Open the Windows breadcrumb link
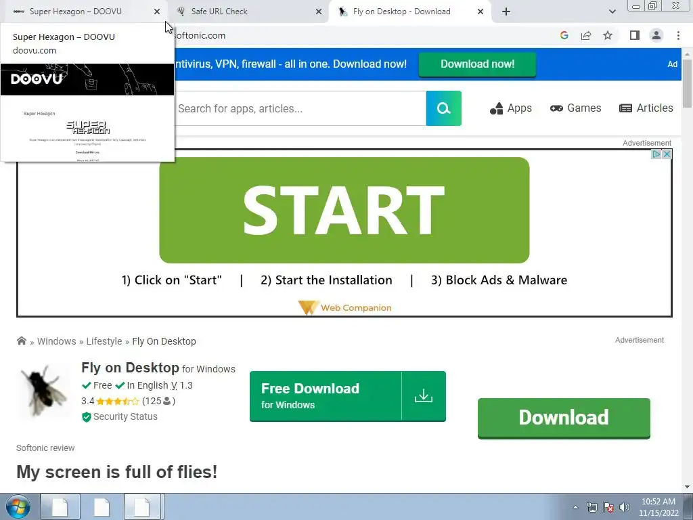Viewport: 693px width, 520px height. [x=57, y=341]
